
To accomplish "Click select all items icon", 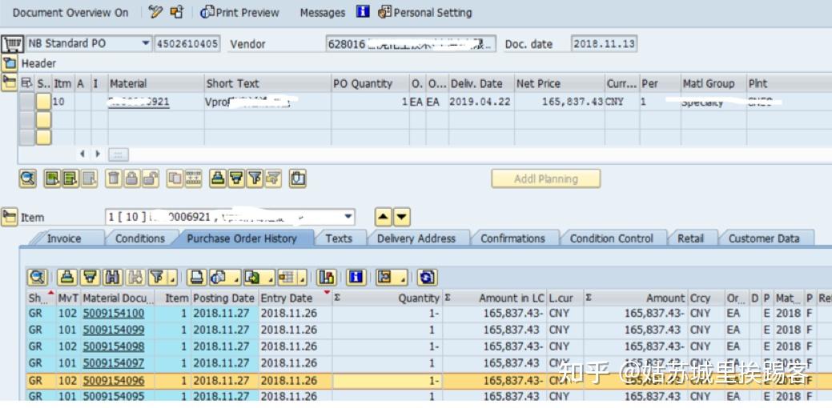I will (x=52, y=178).
